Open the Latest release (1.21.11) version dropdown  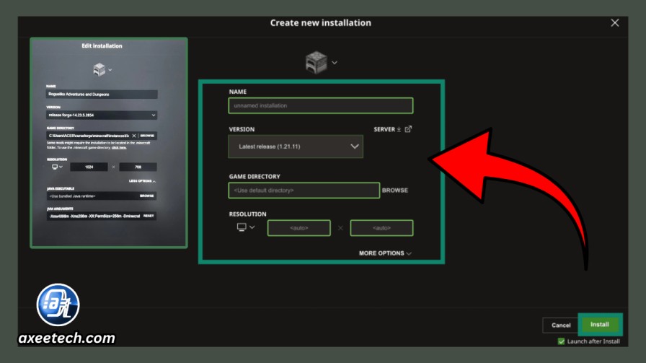(x=296, y=146)
